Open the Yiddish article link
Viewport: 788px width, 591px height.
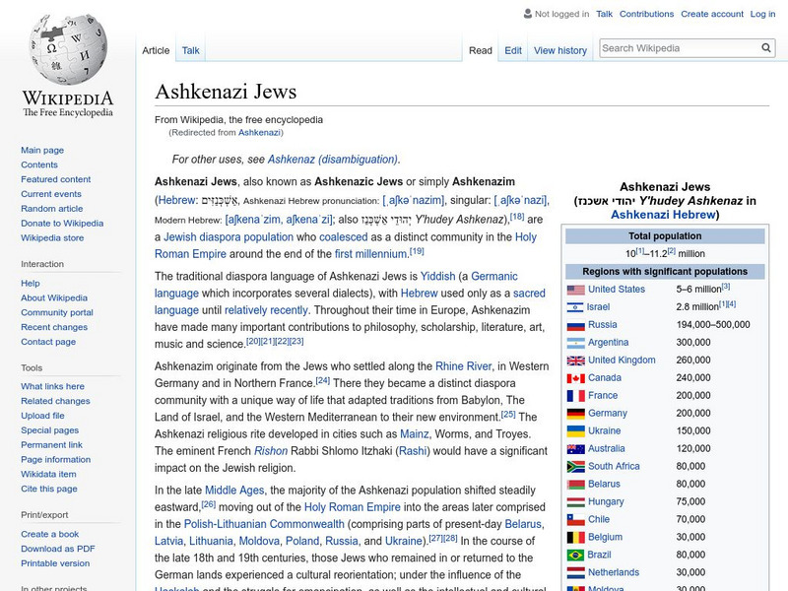click(x=440, y=277)
